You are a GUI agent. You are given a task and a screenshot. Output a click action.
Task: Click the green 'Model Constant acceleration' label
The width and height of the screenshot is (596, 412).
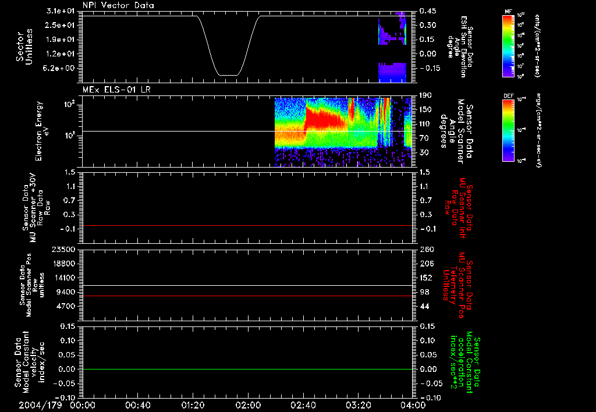click(464, 363)
